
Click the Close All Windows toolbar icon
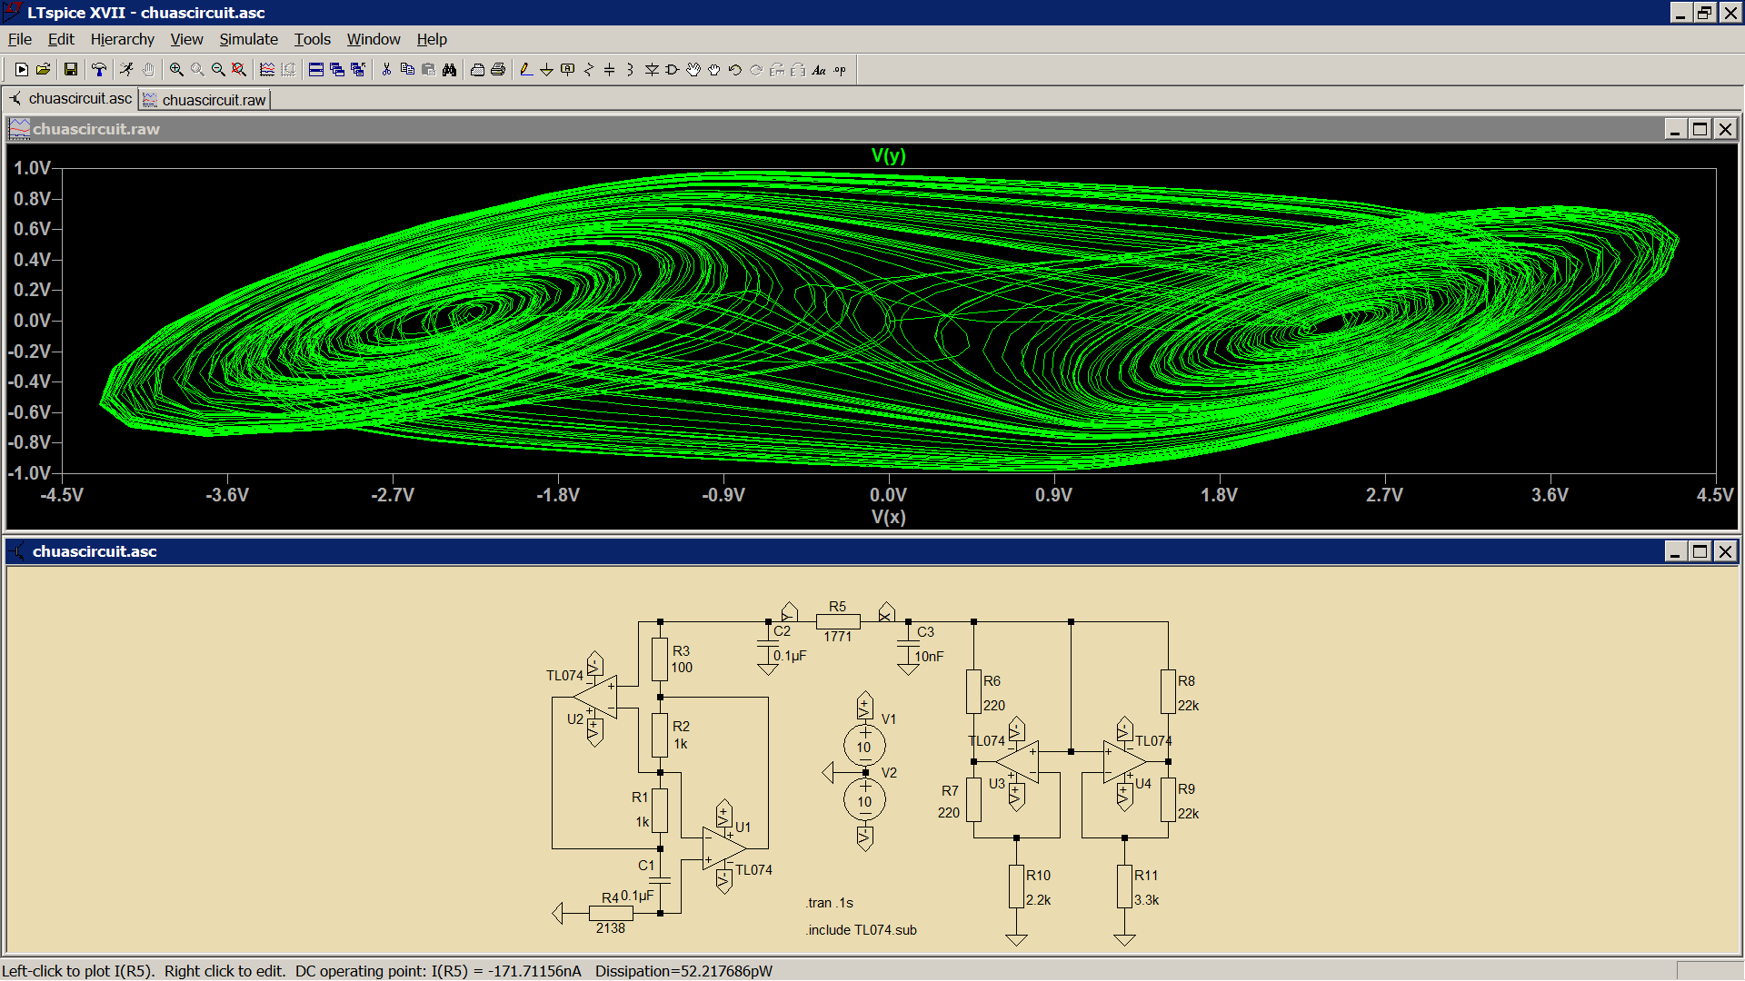tap(358, 69)
